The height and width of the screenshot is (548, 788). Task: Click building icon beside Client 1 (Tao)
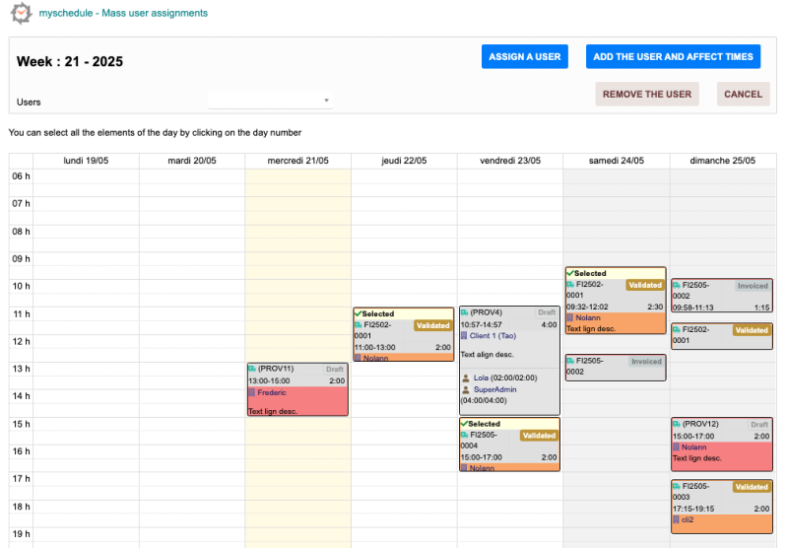tap(465, 336)
